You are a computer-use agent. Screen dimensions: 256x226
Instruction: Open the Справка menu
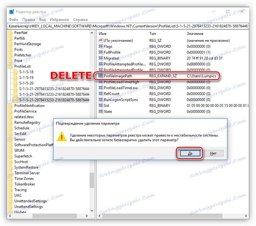(x=80, y=20)
